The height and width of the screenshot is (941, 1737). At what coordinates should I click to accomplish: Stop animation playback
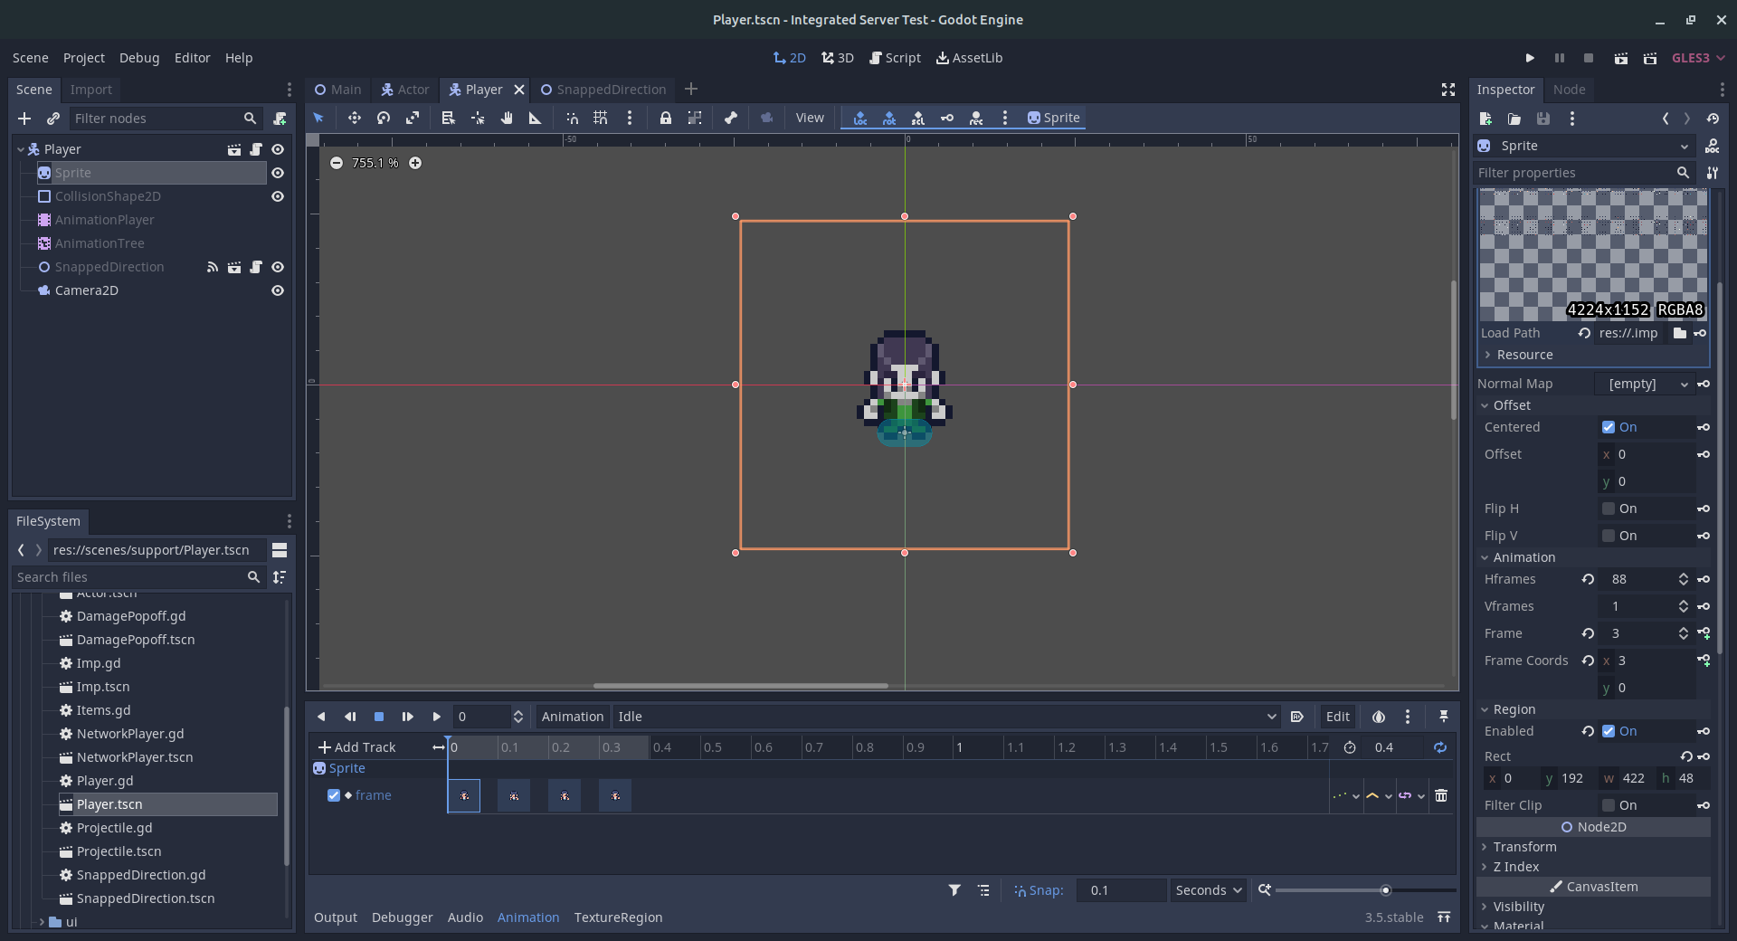click(x=379, y=717)
